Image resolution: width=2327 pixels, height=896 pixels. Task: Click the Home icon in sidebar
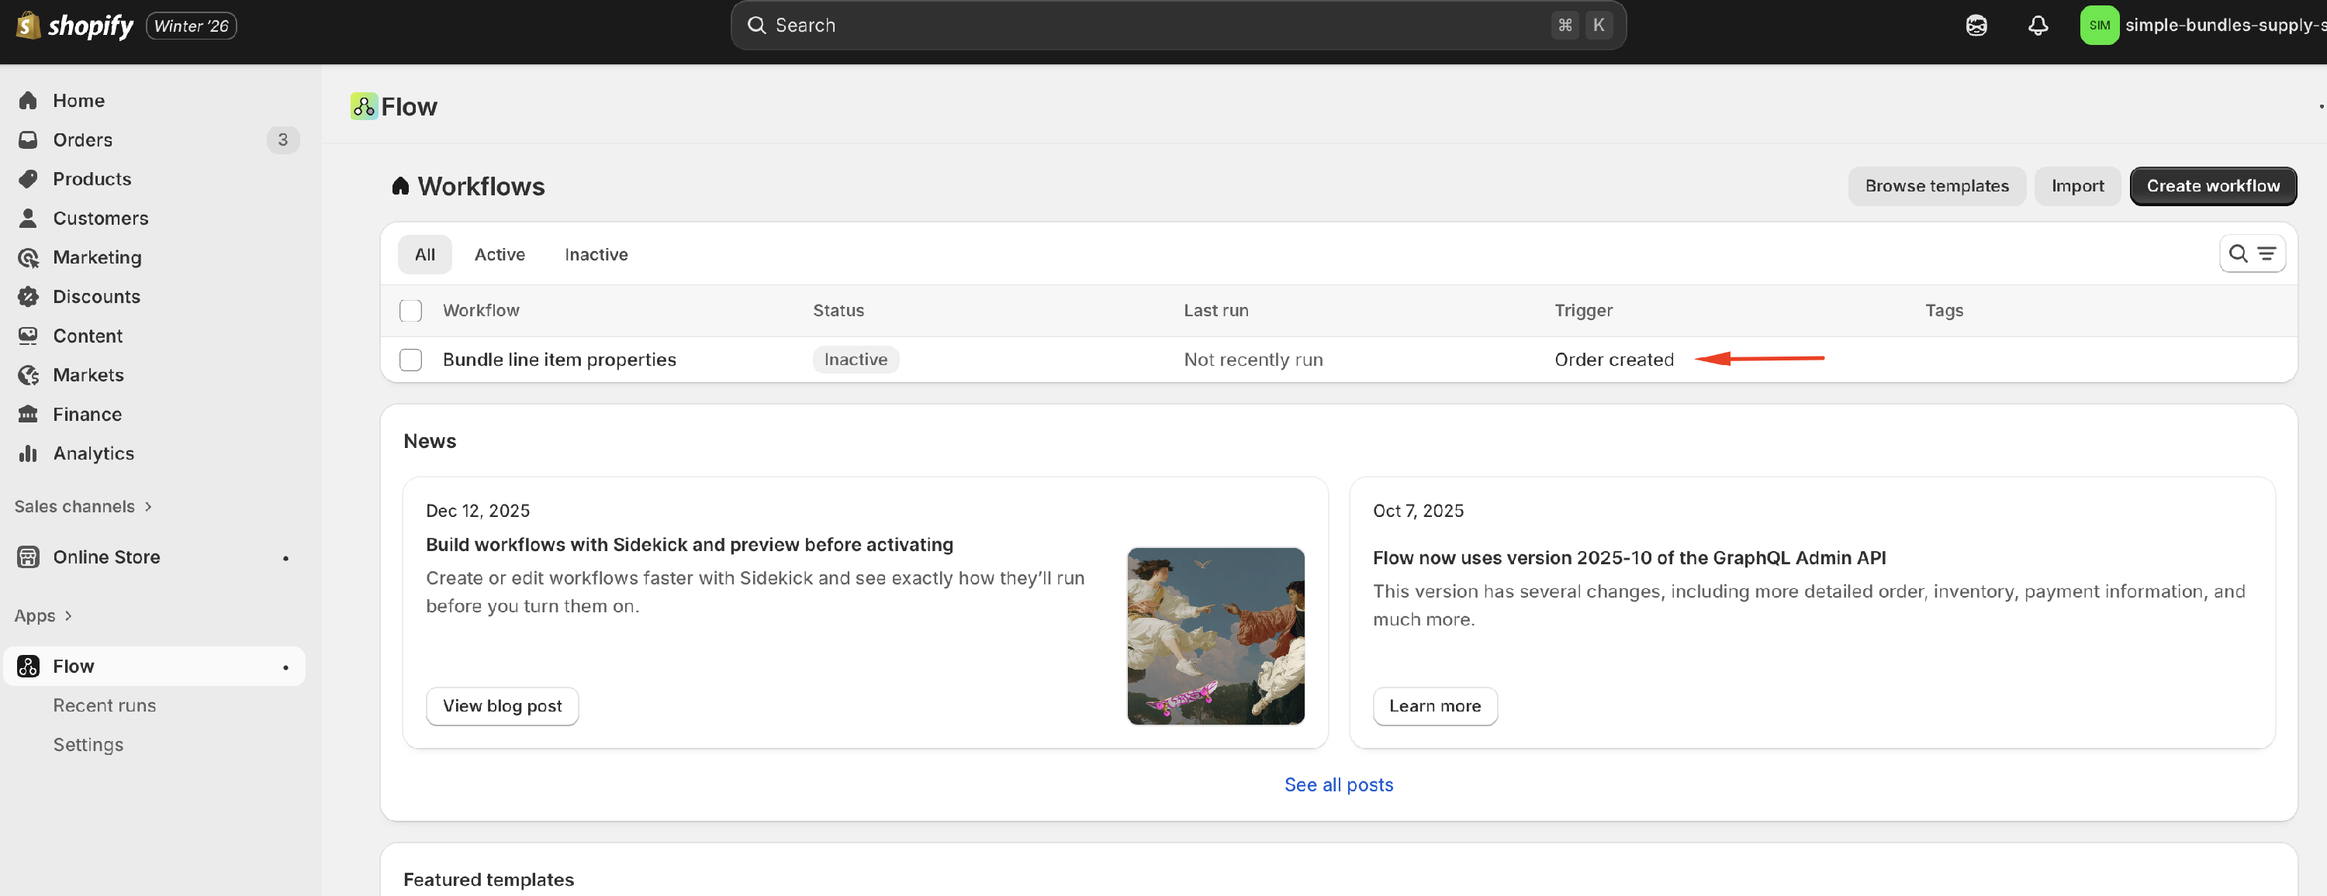tap(28, 100)
